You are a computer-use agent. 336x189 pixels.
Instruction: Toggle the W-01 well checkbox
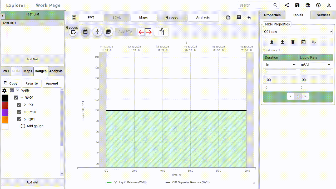16,97
